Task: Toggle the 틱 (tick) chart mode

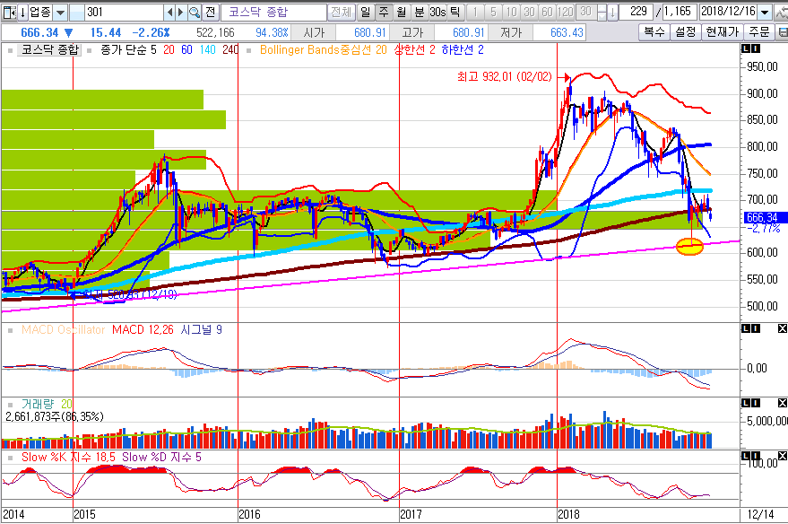Action: [x=455, y=13]
